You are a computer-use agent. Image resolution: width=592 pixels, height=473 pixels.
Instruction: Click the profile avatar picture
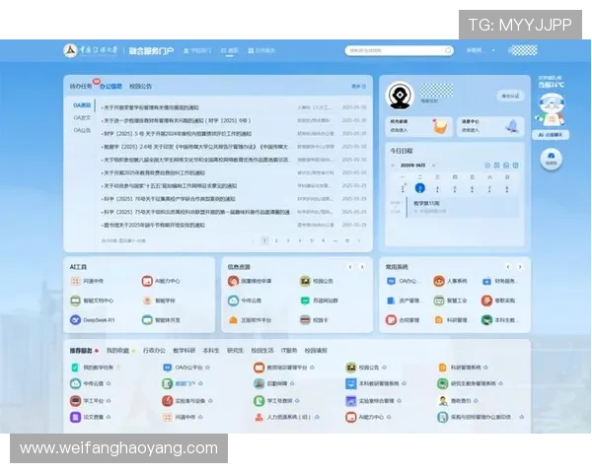click(x=400, y=96)
